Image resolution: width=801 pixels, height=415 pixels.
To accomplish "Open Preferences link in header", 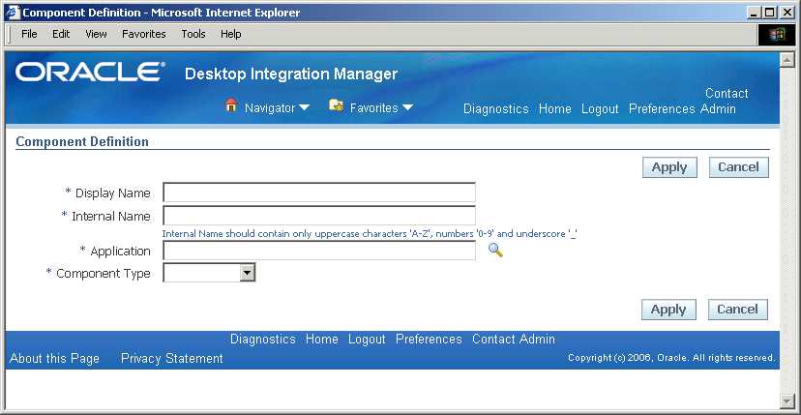I will click(662, 109).
